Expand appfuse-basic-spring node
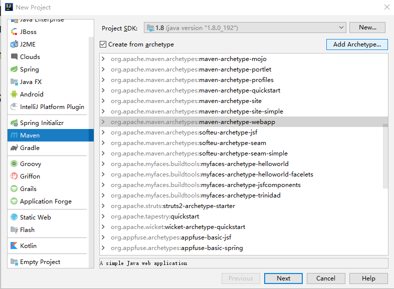The height and width of the screenshot is (289, 394). [x=103, y=248]
